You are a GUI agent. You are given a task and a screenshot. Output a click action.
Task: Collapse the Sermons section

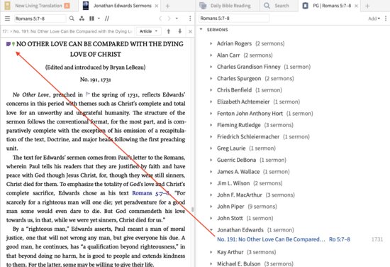coord(201,29)
